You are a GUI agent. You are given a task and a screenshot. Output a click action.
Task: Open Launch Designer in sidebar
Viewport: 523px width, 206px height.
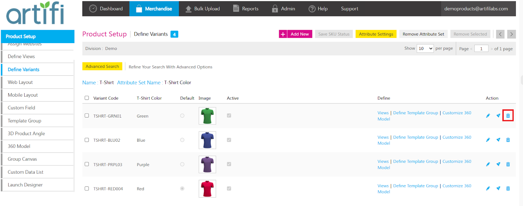pyautogui.click(x=38, y=185)
